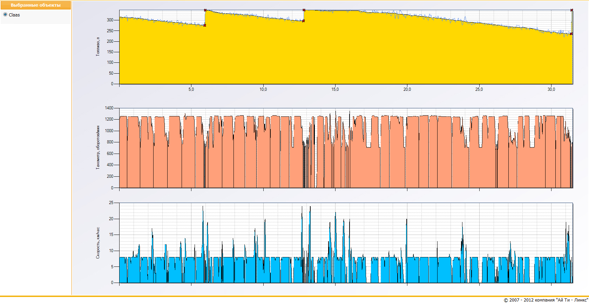
Task: Click the "50" label on fuel axis
Action: 111,73
